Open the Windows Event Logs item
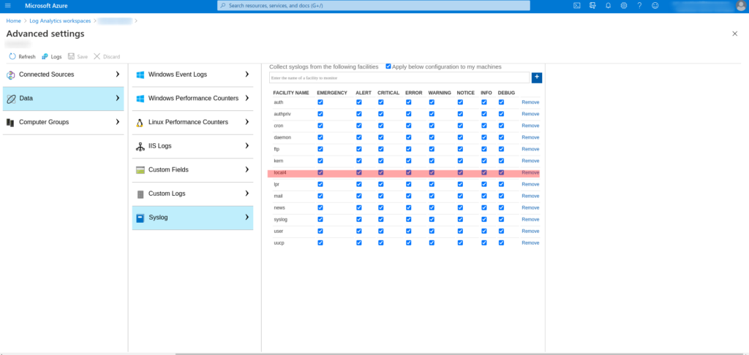The image size is (749, 355). (192, 75)
